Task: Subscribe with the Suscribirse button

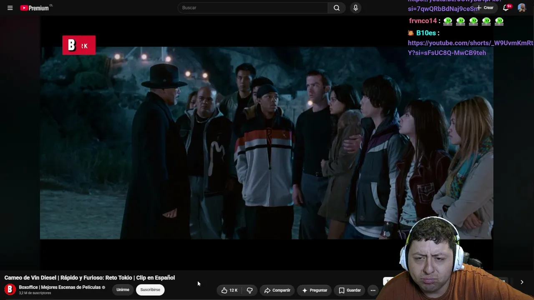Action: 150,290
